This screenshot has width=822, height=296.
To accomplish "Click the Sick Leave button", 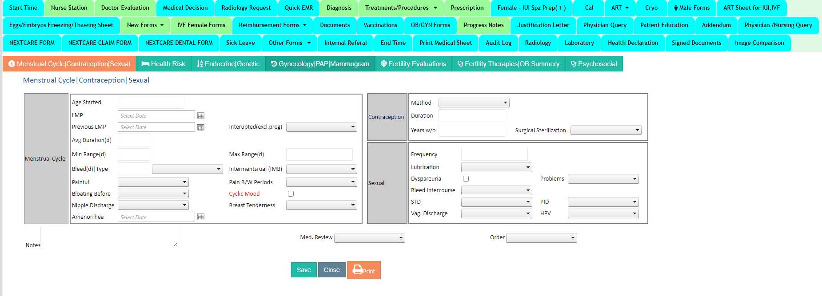I will (x=240, y=43).
